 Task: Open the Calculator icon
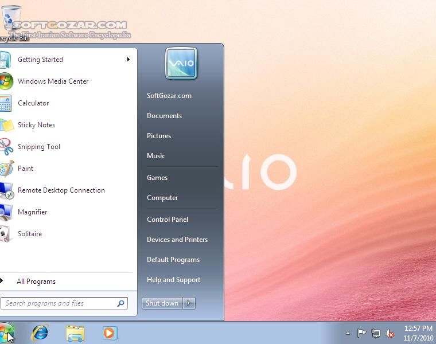(6, 103)
